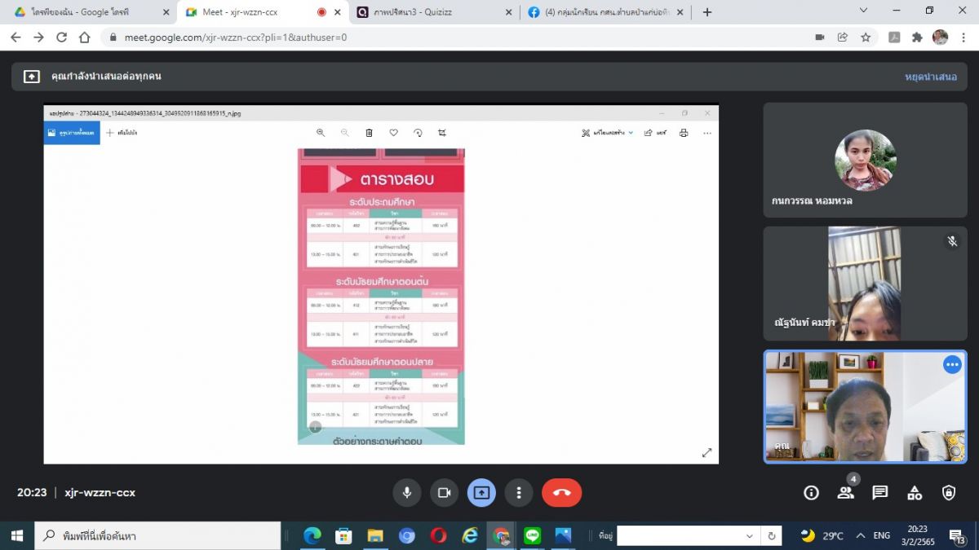This screenshot has height=550, width=979.
Task: Open the chat panel
Action: pos(879,492)
